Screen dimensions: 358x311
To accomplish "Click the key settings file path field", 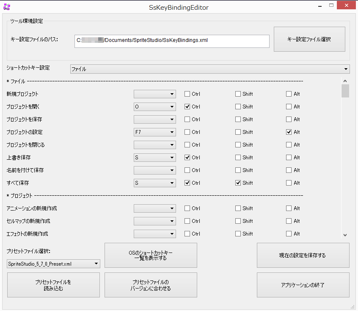I will tap(172, 41).
